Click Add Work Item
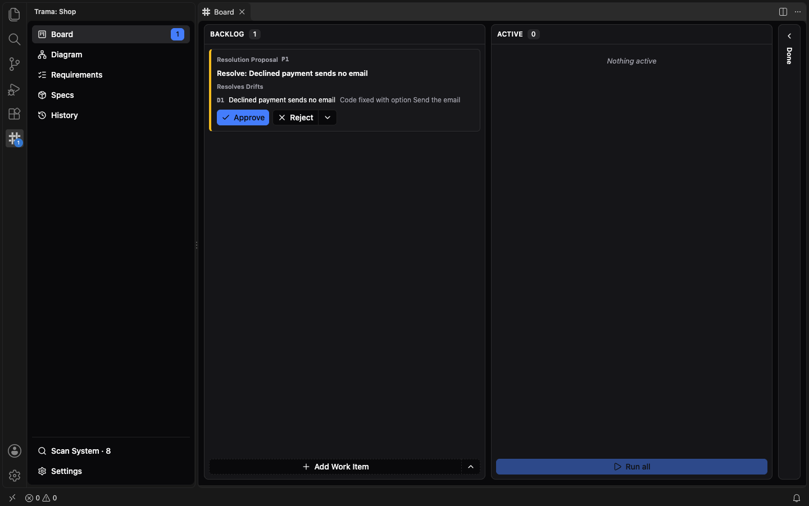Screen dimensions: 809x506 [x=335, y=467]
